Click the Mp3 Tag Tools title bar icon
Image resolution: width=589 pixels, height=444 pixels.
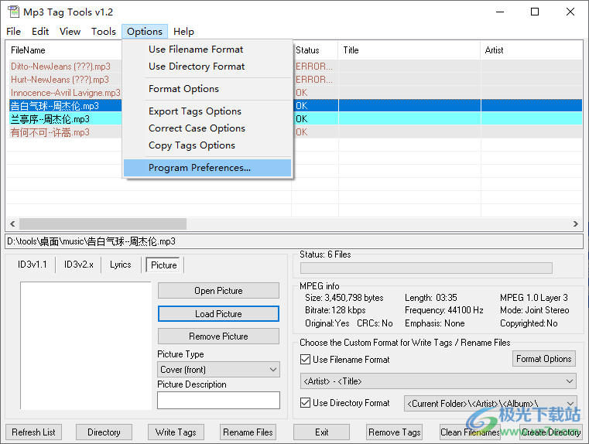(x=13, y=12)
